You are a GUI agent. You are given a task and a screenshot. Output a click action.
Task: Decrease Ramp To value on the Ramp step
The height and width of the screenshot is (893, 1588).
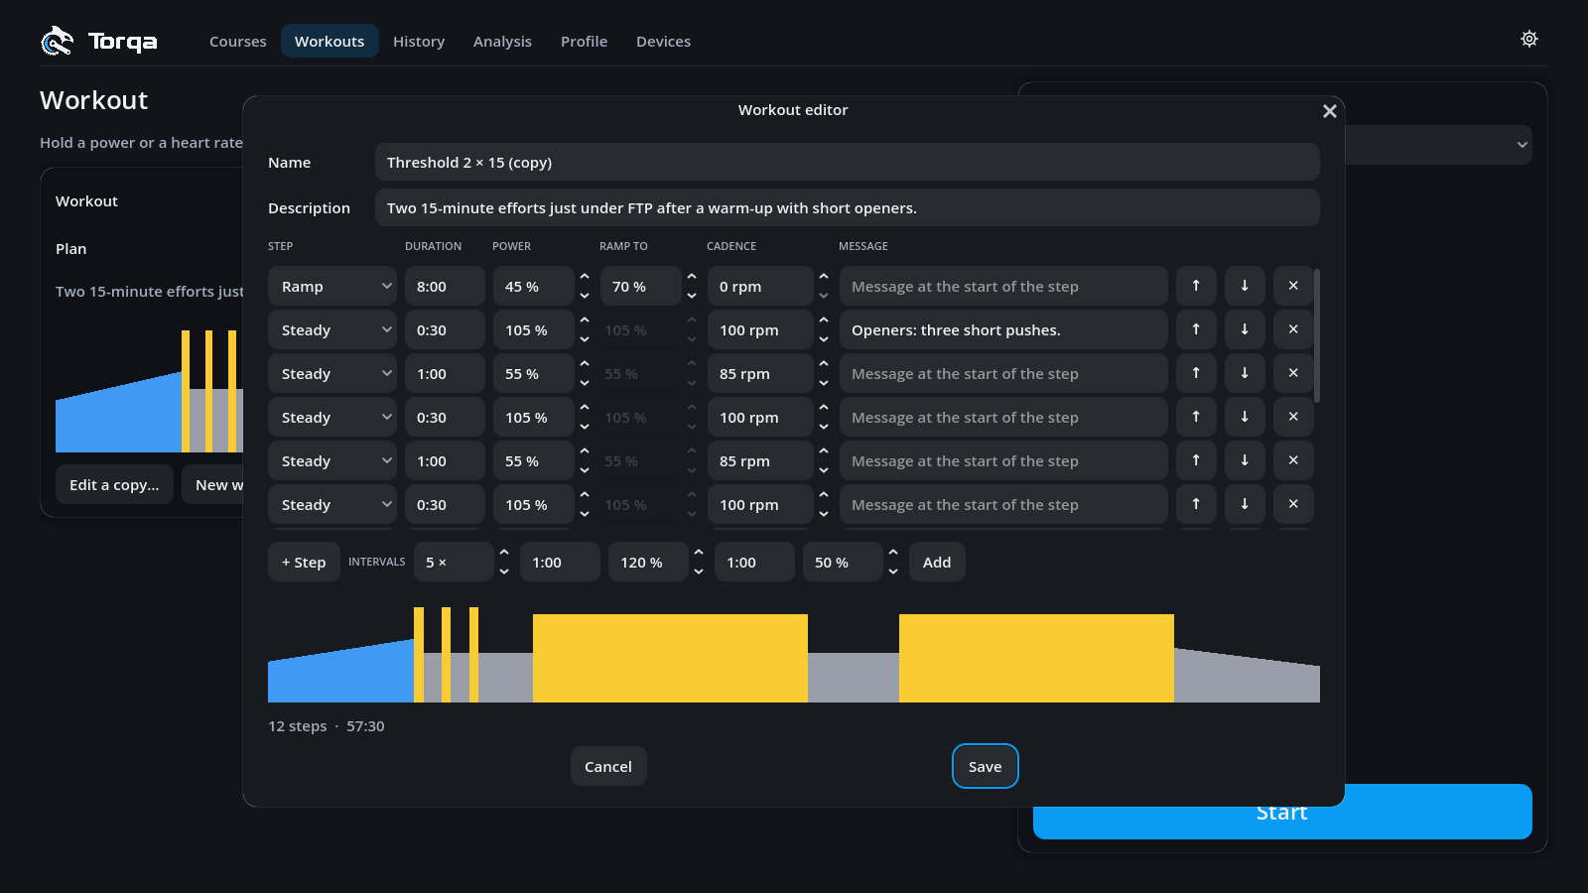[692, 296]
